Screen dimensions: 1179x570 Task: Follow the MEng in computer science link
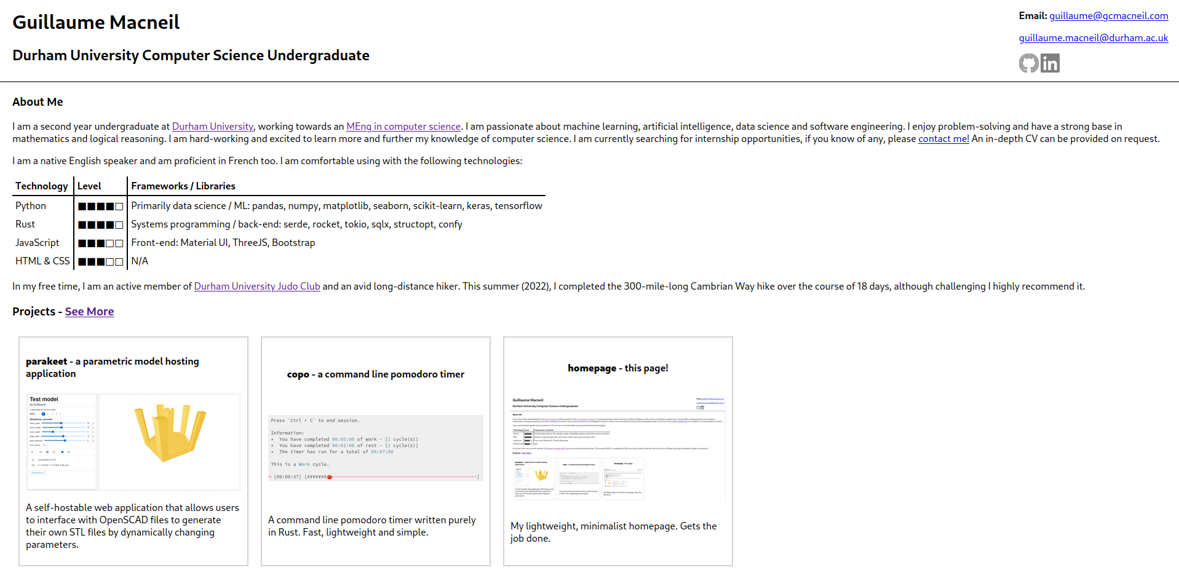click(x=403, y=127)
